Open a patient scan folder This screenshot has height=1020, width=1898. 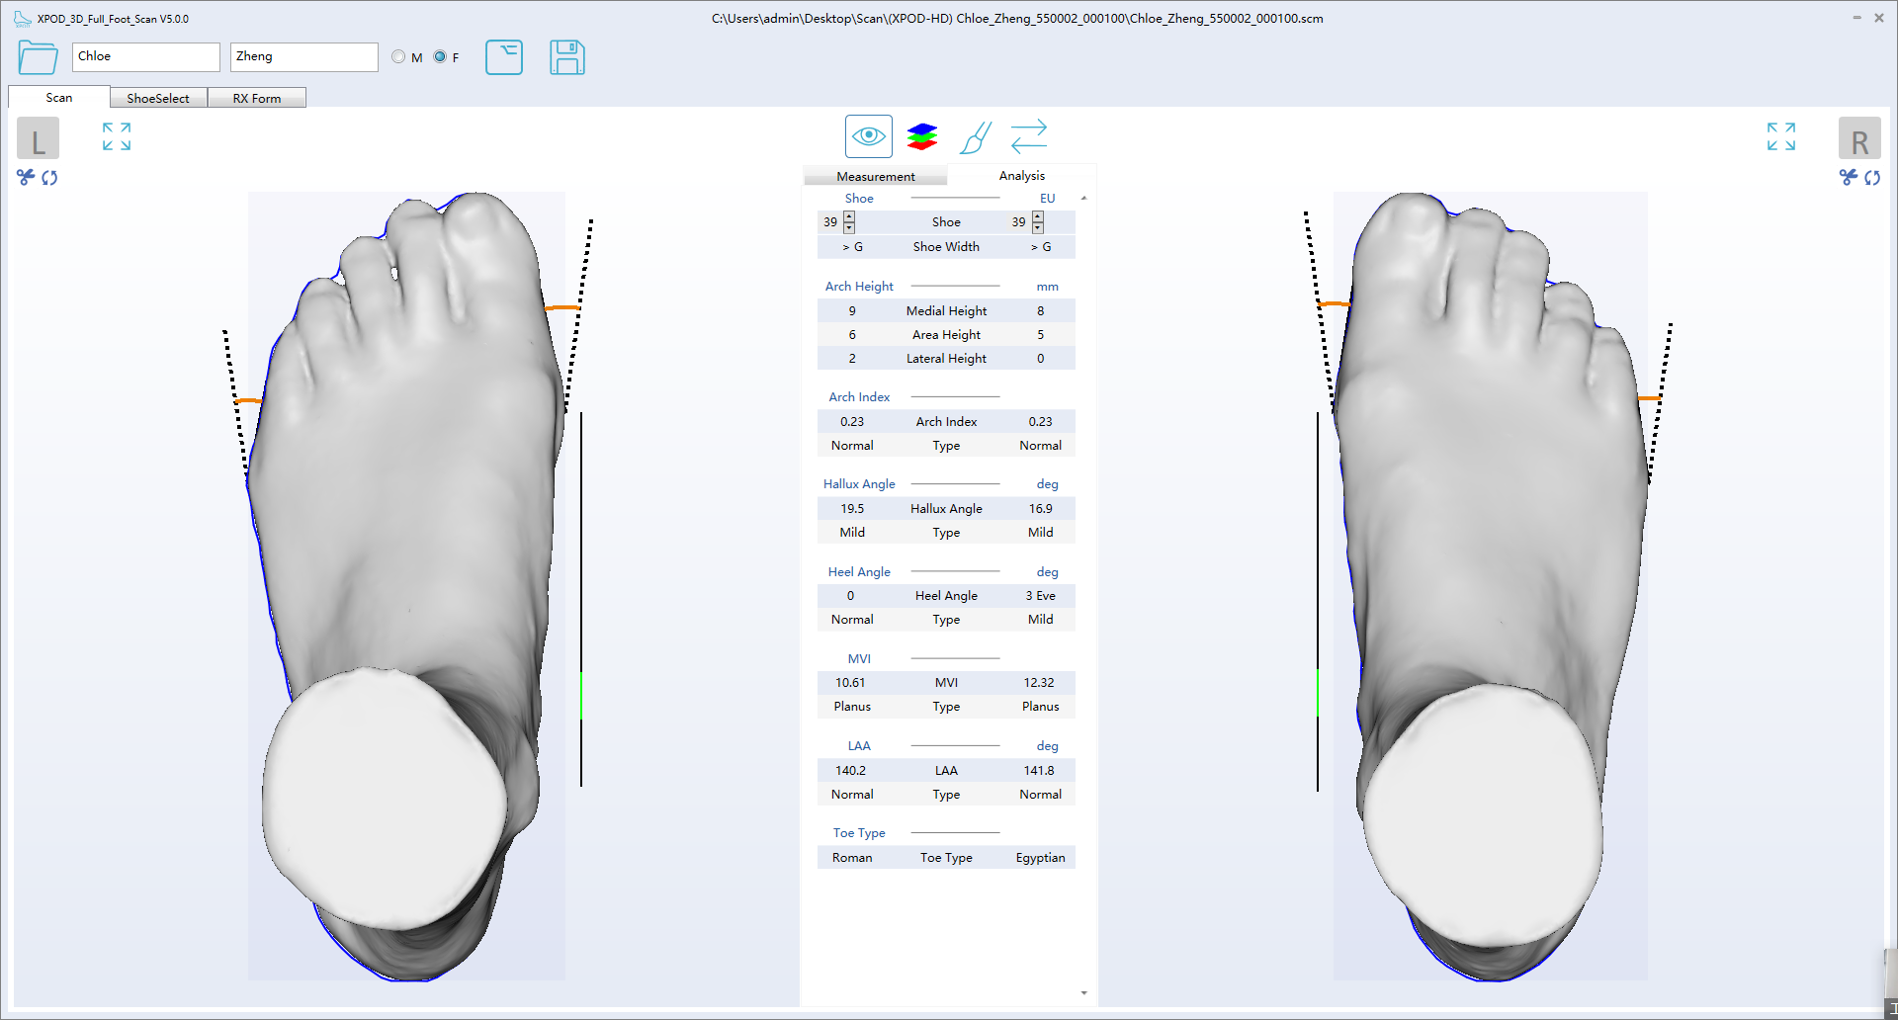[37, 57]
